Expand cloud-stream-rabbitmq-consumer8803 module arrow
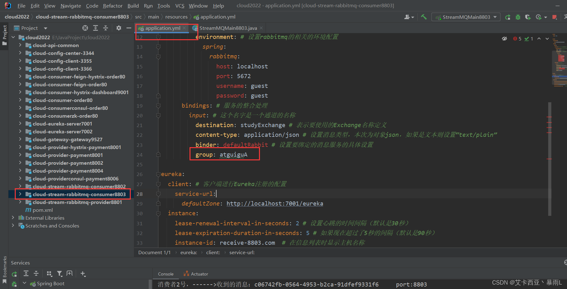 click(20, 194)
